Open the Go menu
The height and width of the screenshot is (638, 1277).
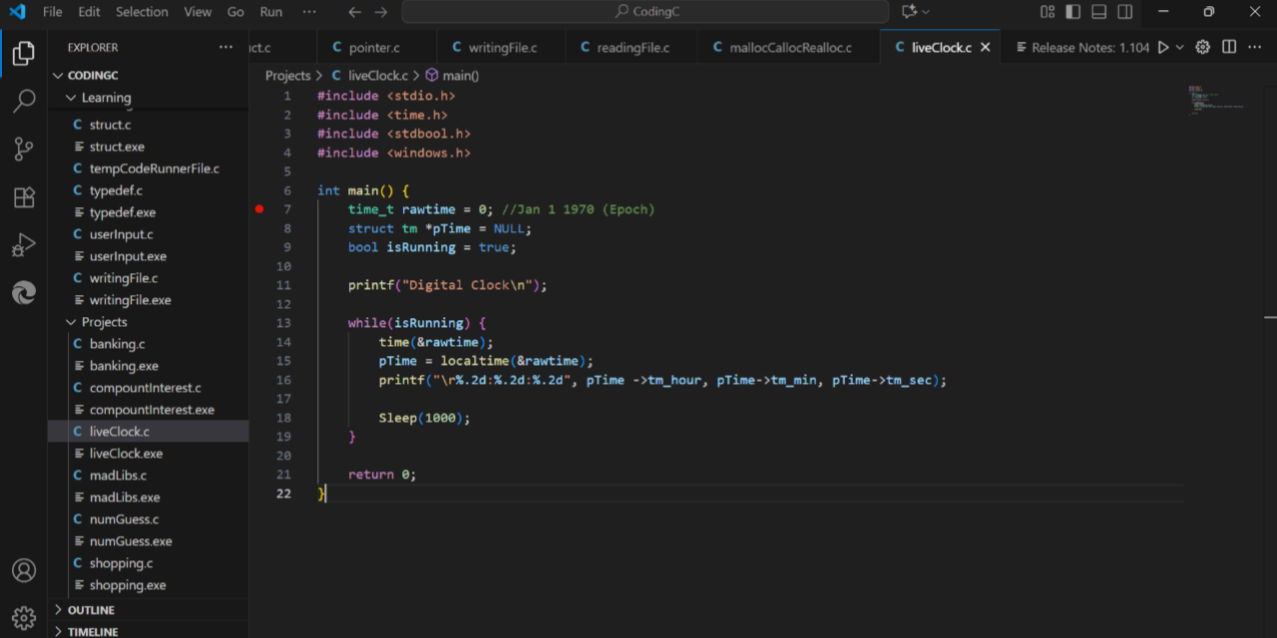pyautogui.click(x=235, y=12)
